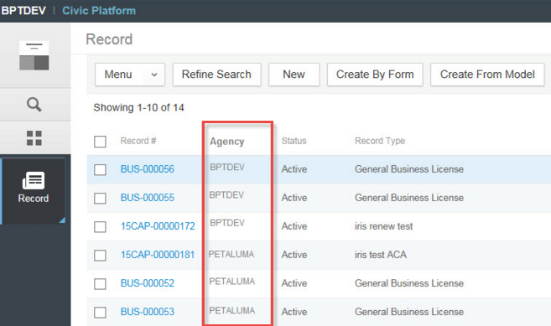The width and height of the screenshot is (551, 326).
Task: Sort by the Agency column header
Action: (x=227, y=142)
